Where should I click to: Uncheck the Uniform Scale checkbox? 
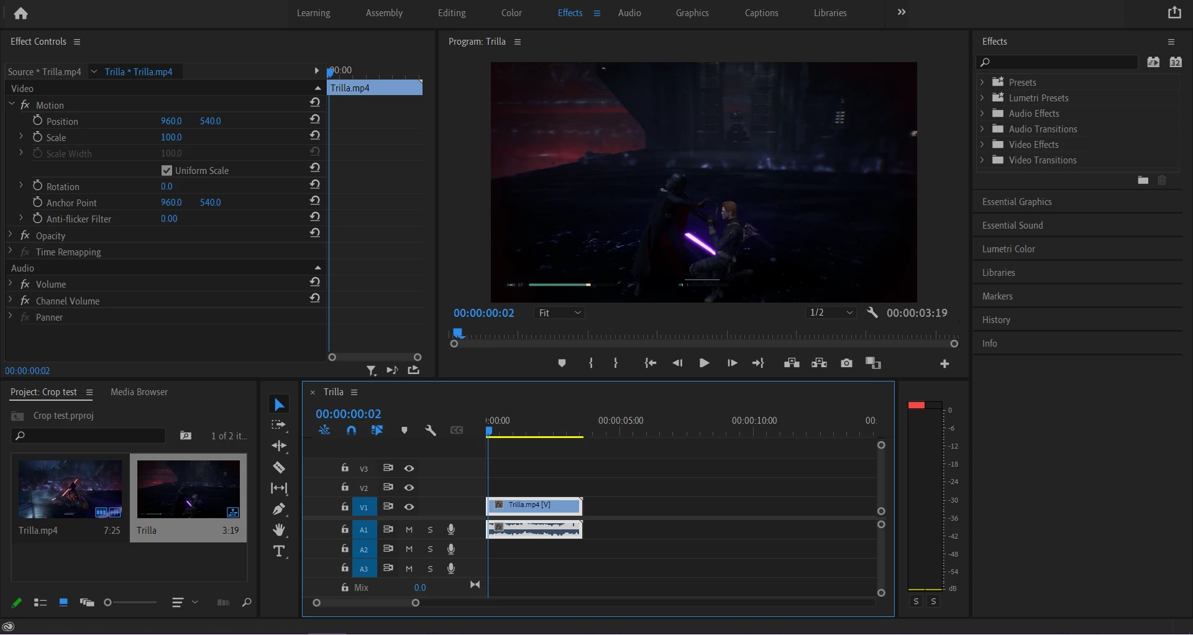(167, 170)
